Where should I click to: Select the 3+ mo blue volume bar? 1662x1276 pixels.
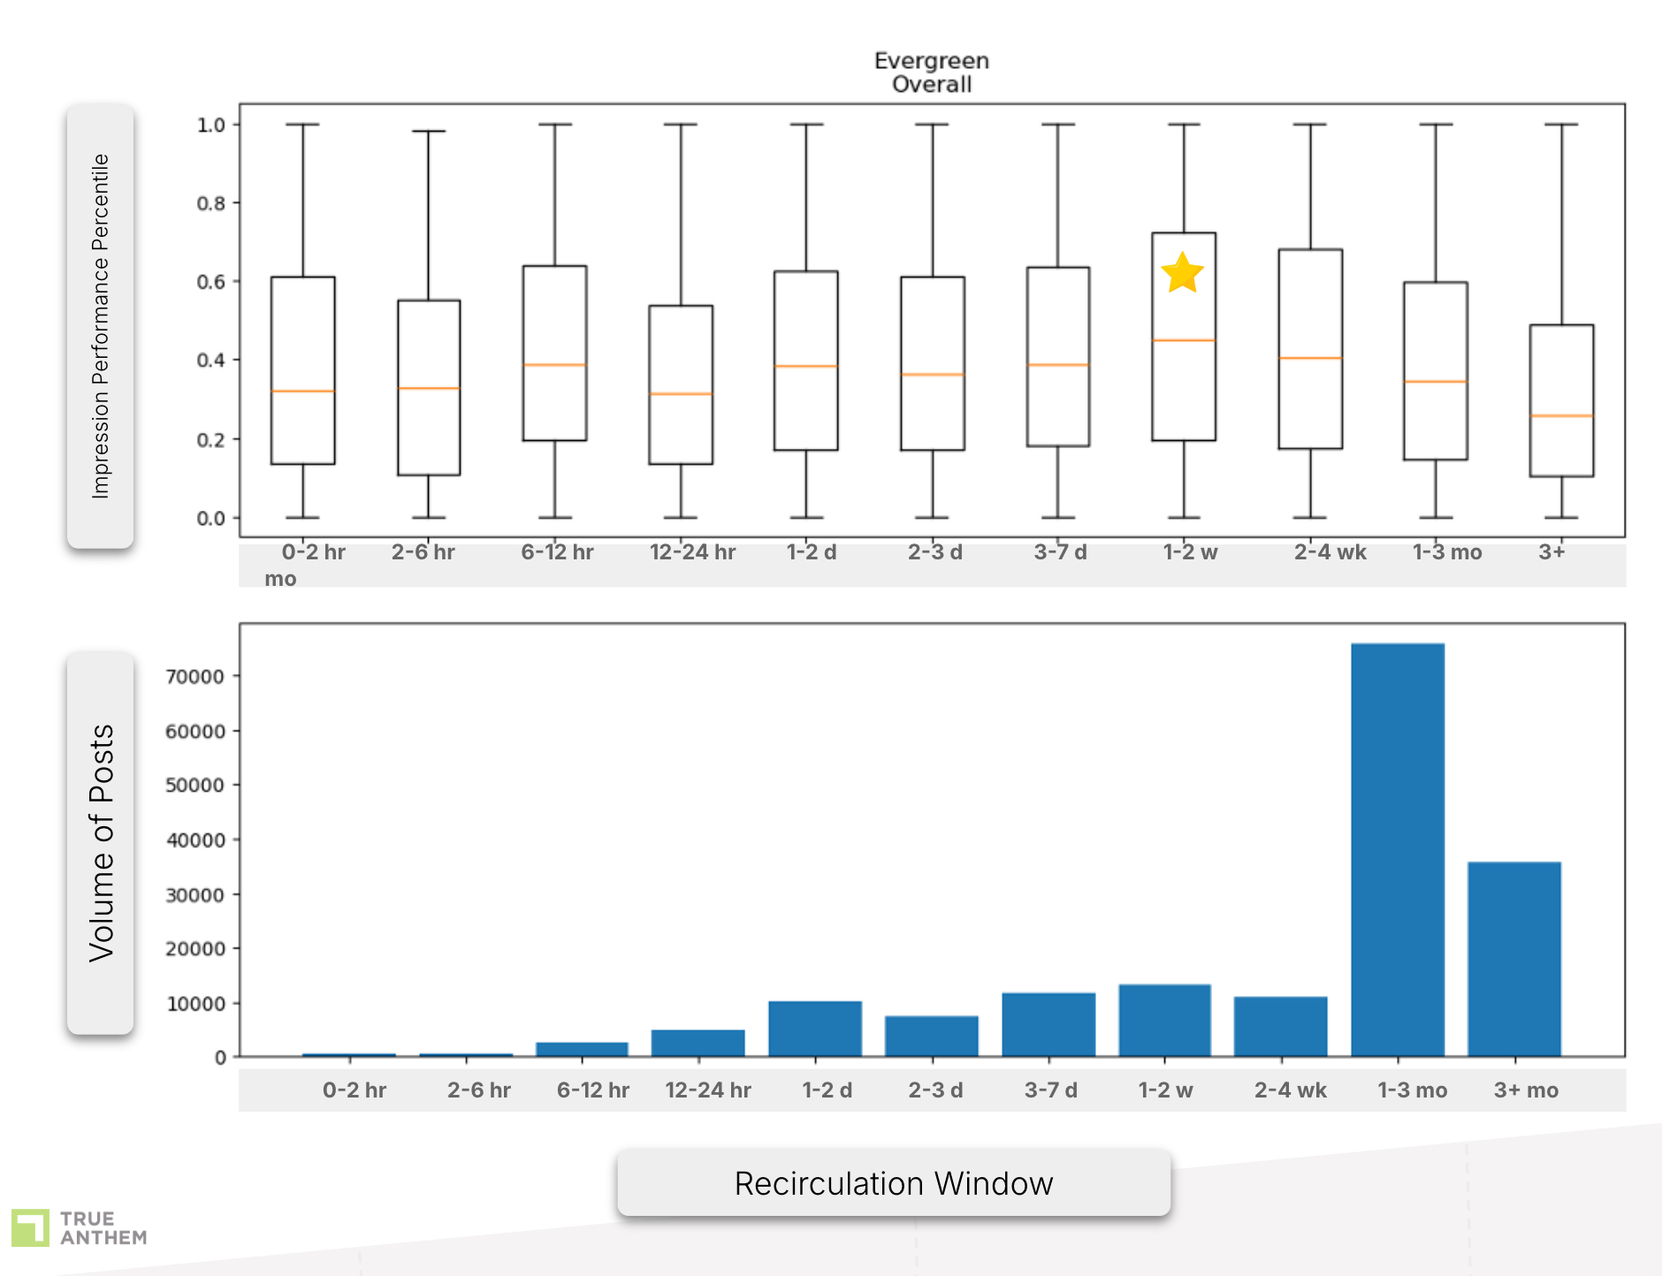coord(1513,958)
